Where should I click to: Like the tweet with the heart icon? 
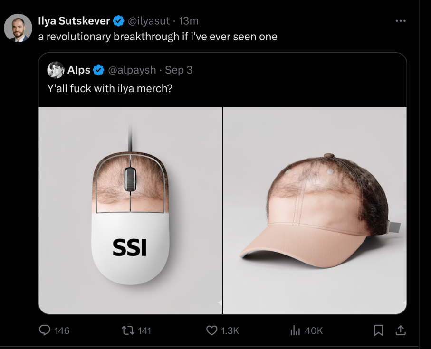[211, 330]
